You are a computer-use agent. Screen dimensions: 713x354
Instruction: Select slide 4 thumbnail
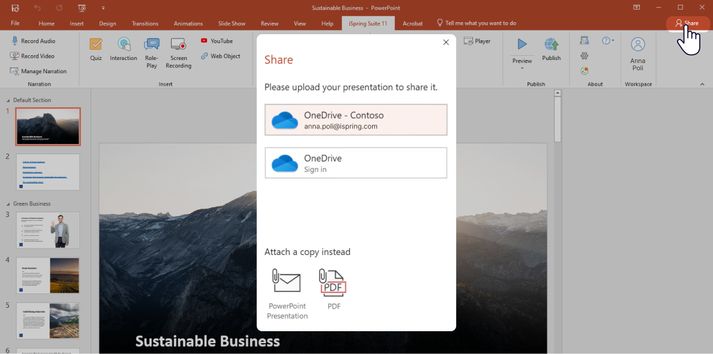48,275
